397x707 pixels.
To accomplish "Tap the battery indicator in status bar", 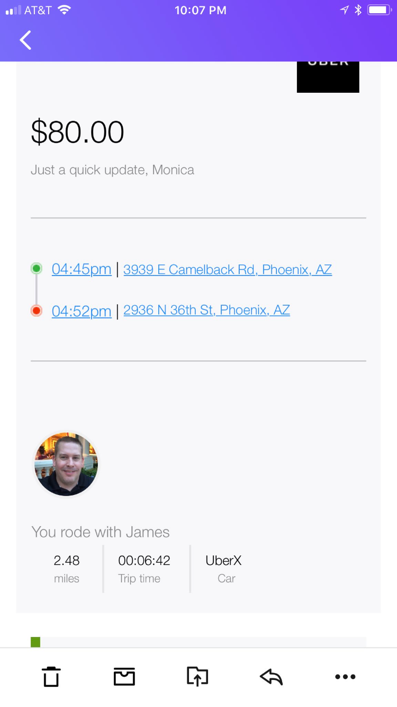I will 379,10.
